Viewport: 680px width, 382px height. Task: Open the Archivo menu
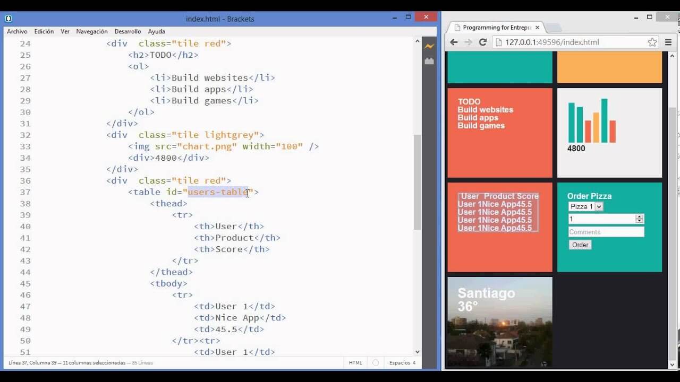[x=17, y=31]
